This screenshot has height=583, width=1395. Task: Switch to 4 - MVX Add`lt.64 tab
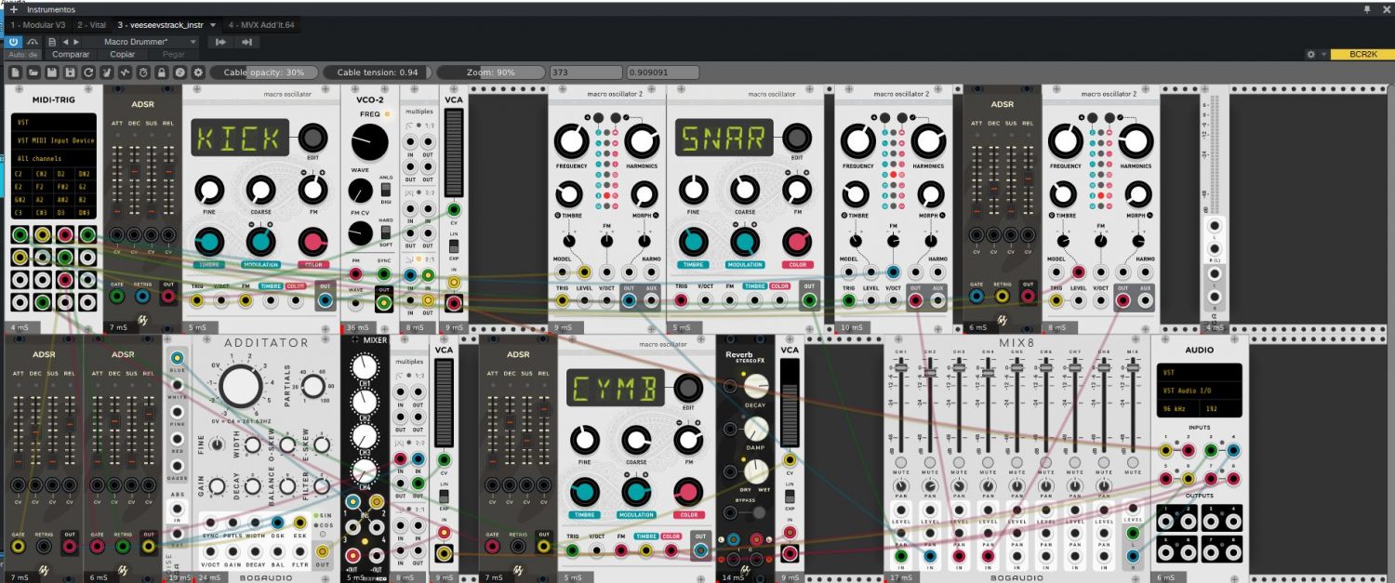click(261, 25)
